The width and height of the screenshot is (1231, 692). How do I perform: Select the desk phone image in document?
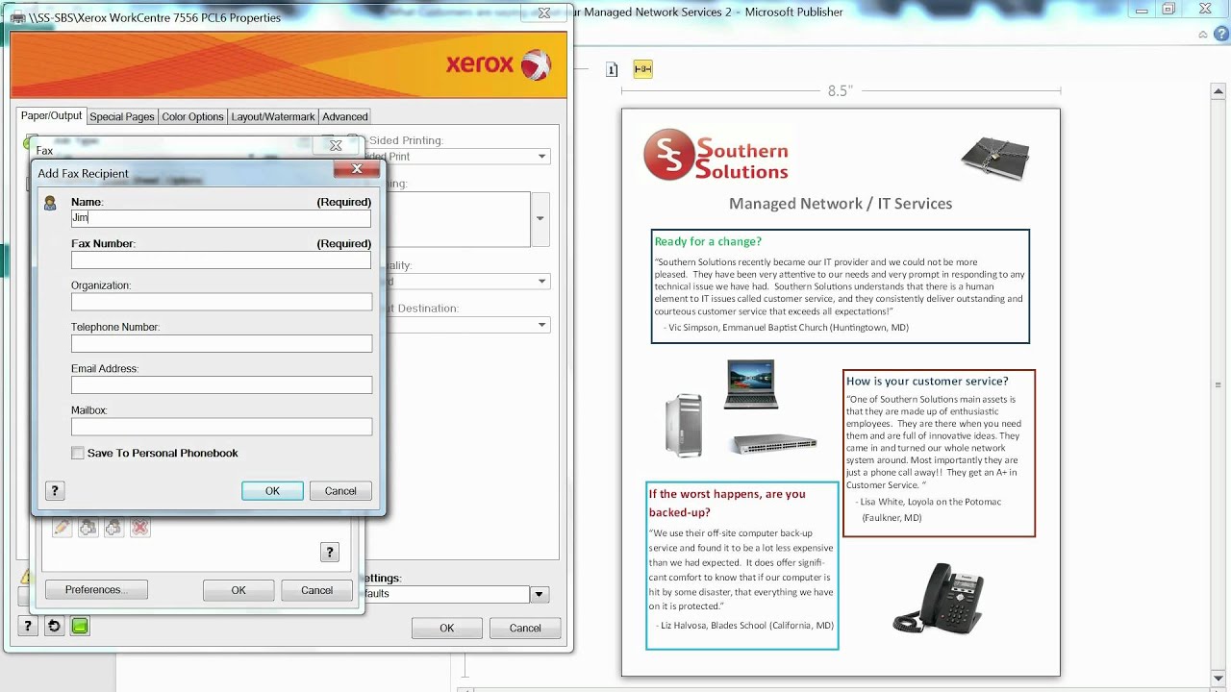(x=938, y=597)
